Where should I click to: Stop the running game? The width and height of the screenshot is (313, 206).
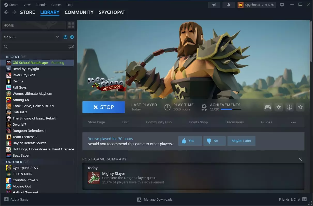pyautogui.click(x=104, y=107)
